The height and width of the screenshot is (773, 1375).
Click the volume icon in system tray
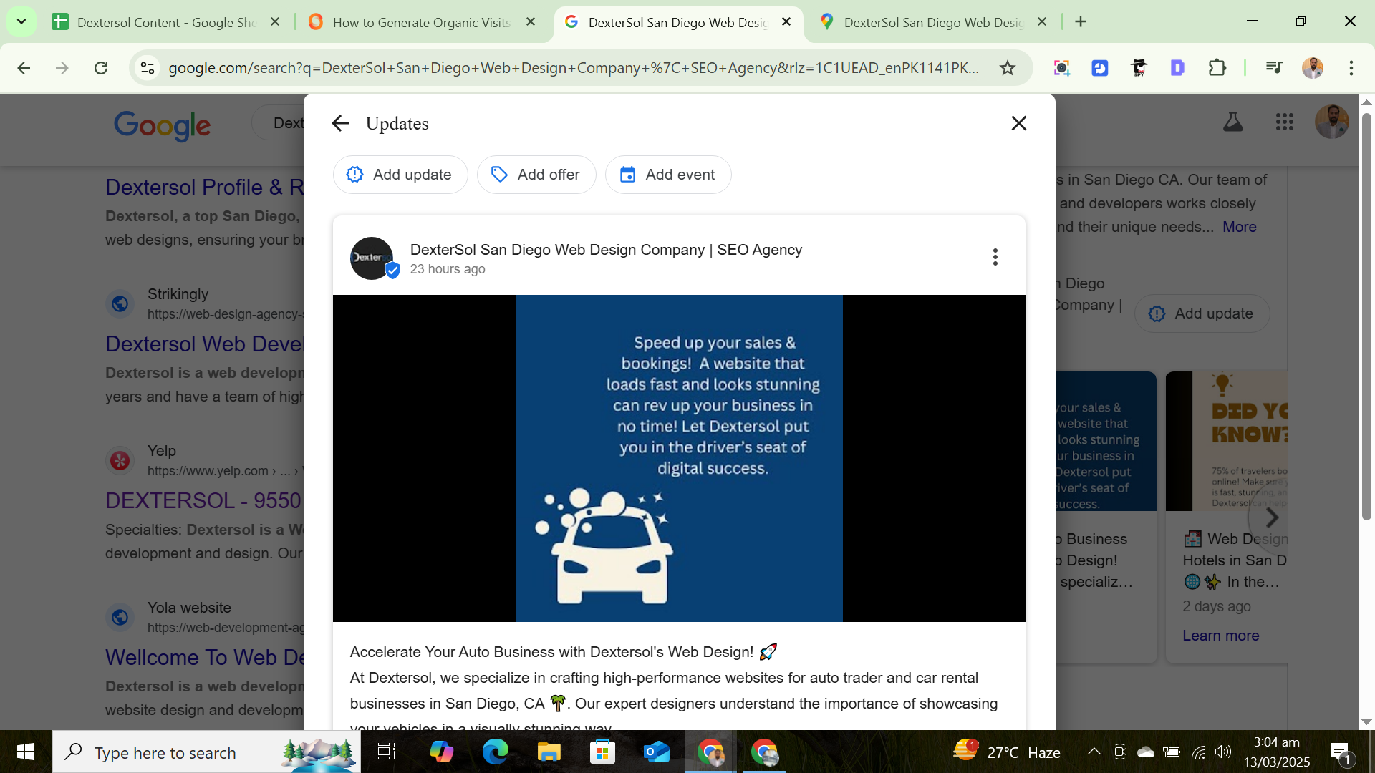tap(1223, 752)
